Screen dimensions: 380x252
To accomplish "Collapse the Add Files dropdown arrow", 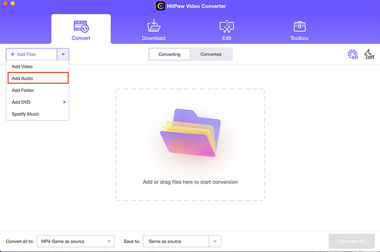I will click(63, 54).
